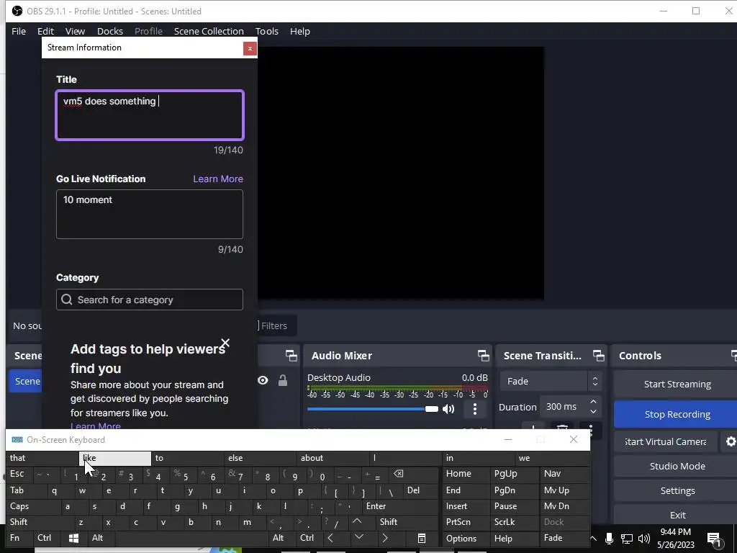Open the Docks menu

(x=110, y=32)
